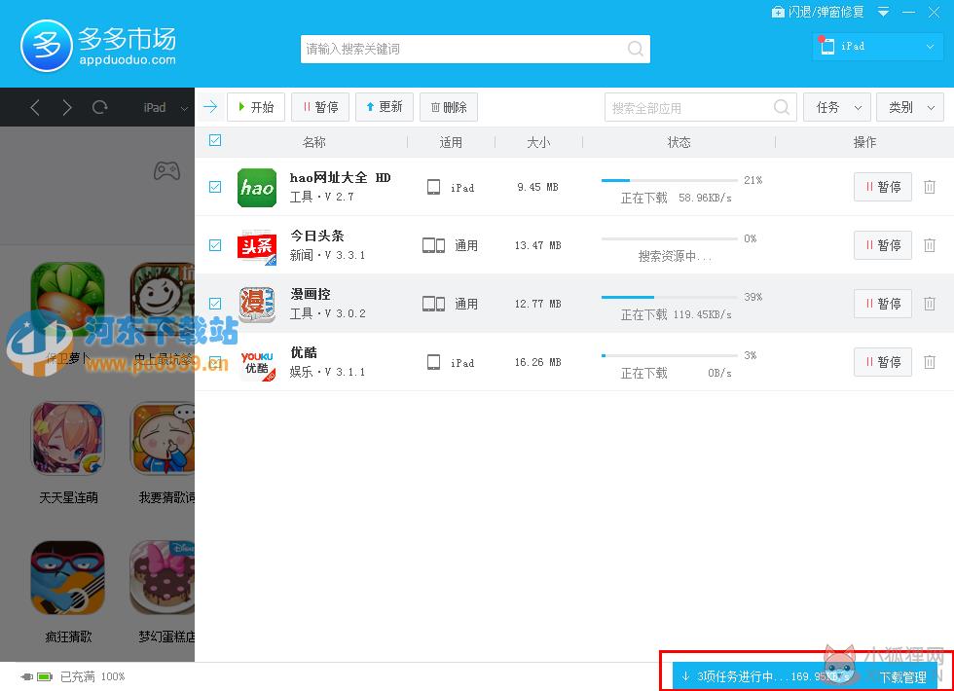
Task: Click the magnifier icon in the top search box
Action: coord(635,49)
